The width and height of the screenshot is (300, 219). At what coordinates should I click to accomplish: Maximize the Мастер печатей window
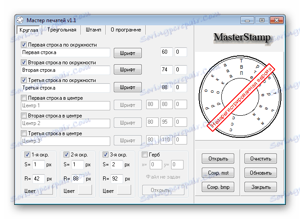[262, 20]
